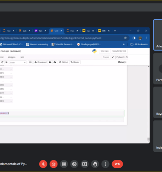The height and width of the screenshot is (172, 162).
Task: Unmute the microphone in the call
Action: [x=43, y=164]
